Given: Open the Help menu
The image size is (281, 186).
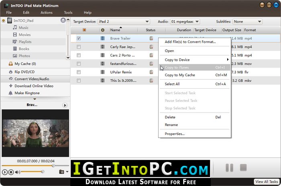Looking at the screenshot, I should tap(88, 12).
